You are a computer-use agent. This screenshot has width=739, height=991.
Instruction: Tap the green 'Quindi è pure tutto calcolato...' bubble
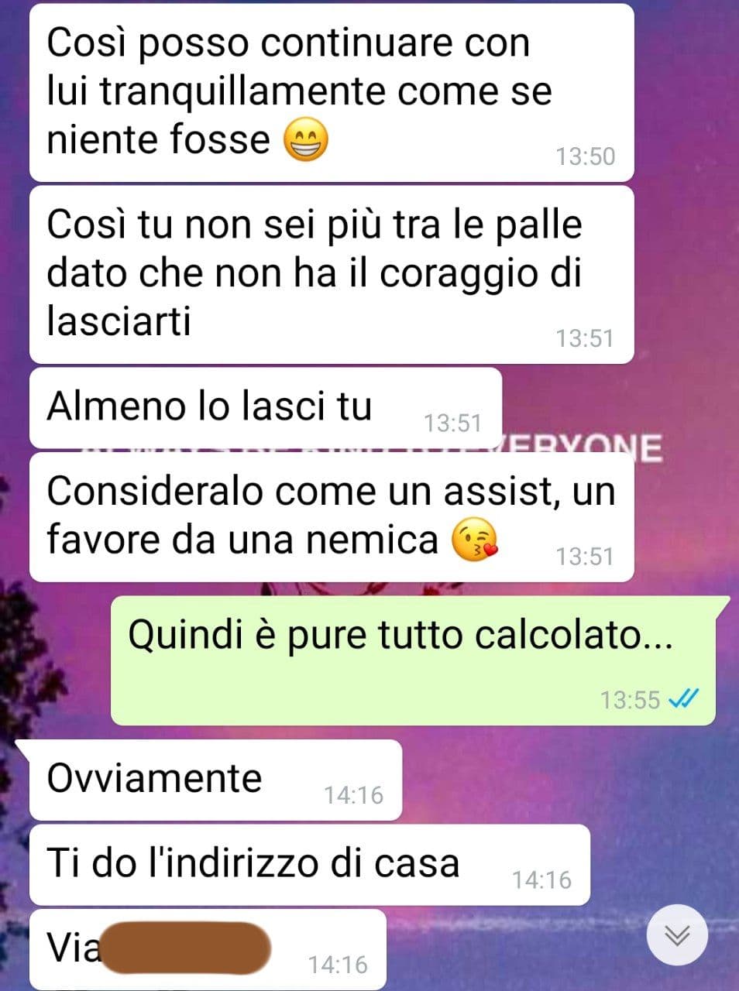[414, 660]
